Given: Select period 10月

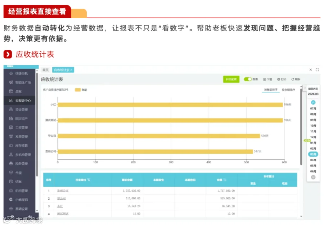Looking at the screenshot, I should click(313, 126).
